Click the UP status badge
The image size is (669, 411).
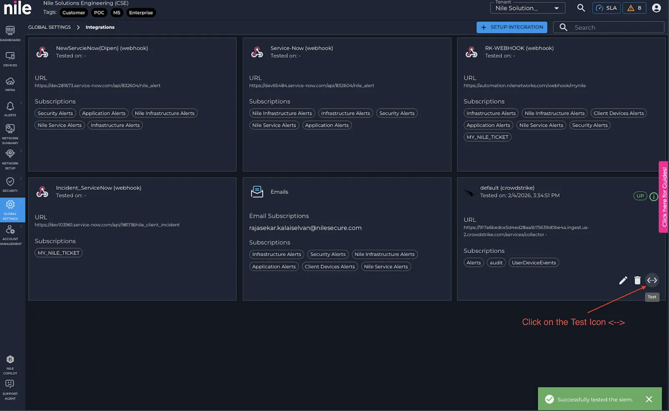640,196
